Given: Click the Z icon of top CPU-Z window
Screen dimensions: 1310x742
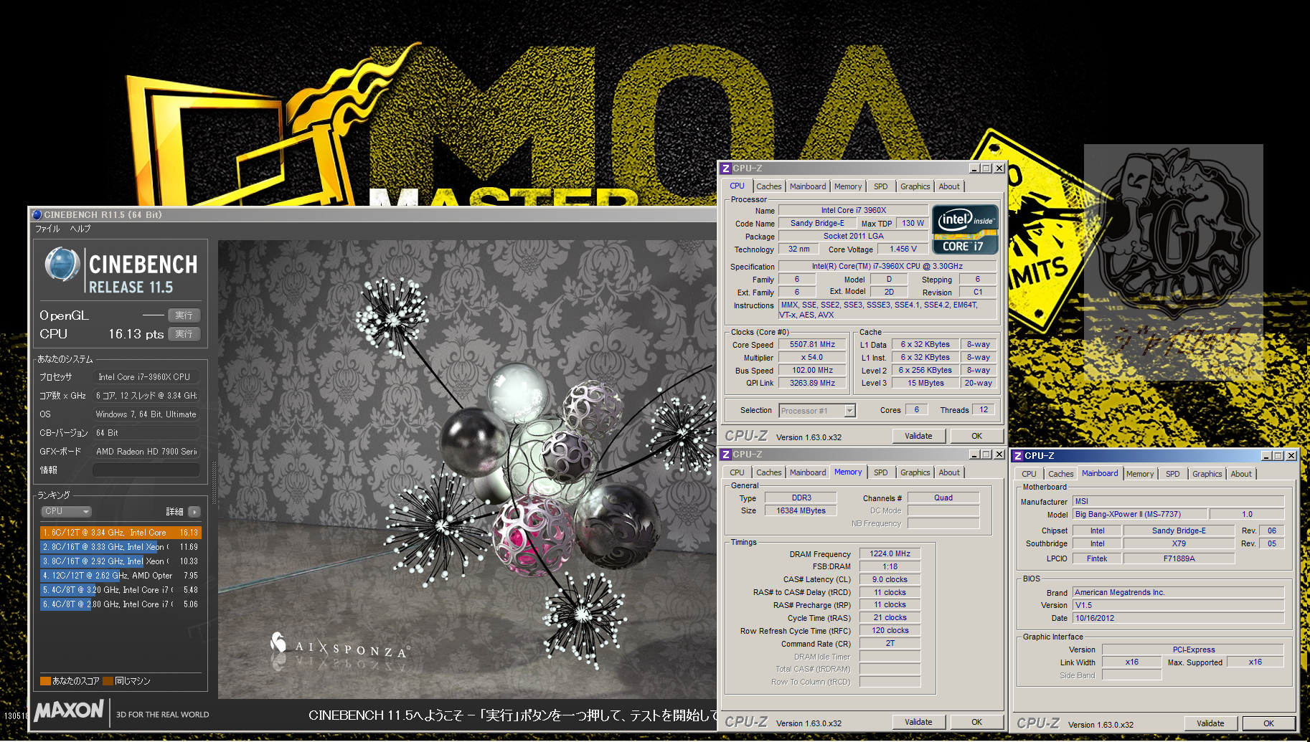Looking at the screenshot, I should point(726,168).
